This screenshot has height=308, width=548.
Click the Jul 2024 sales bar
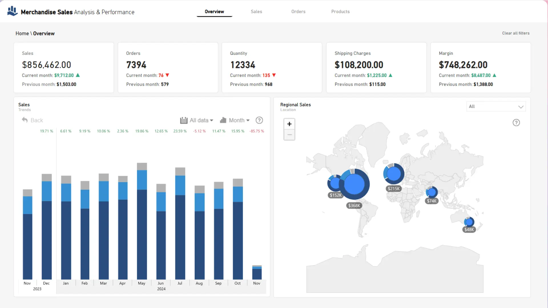point(180,223)
